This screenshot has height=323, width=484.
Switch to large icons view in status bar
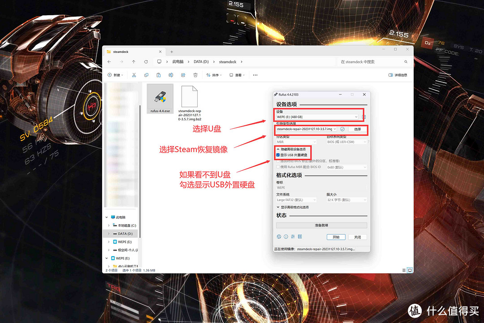[x=410, y=271]
